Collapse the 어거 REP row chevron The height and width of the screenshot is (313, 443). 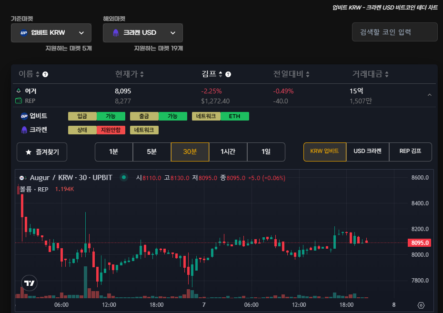(x=430, y=95)
